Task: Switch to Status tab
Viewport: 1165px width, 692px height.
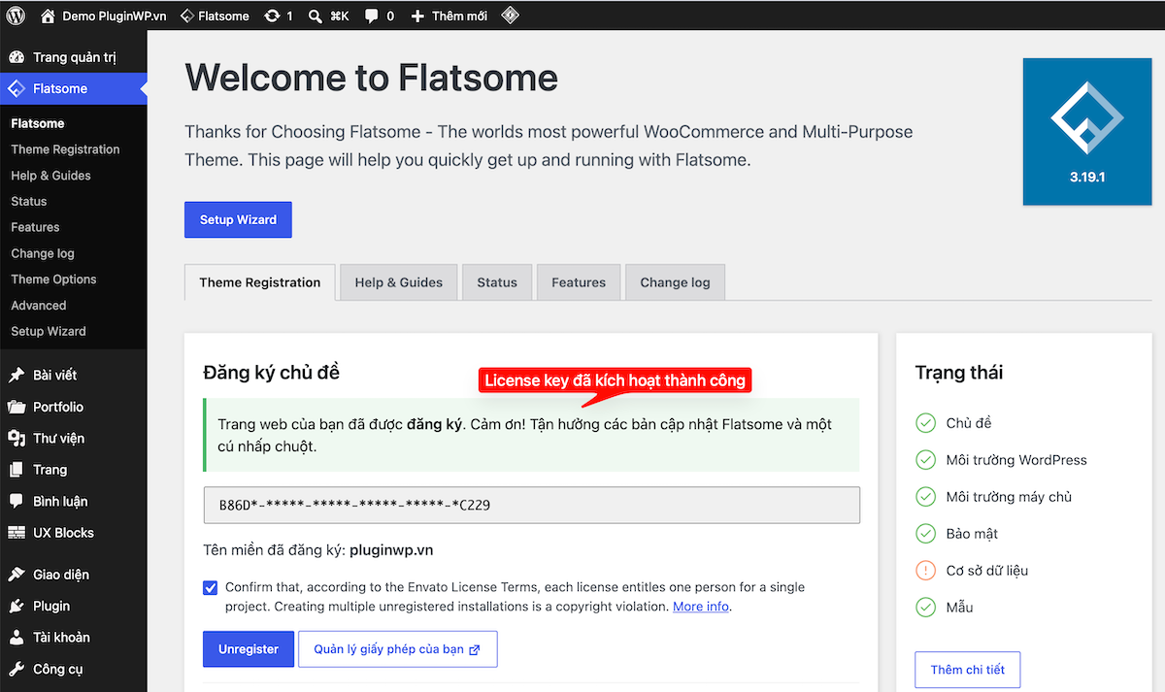Action: (x=497, y=282)
